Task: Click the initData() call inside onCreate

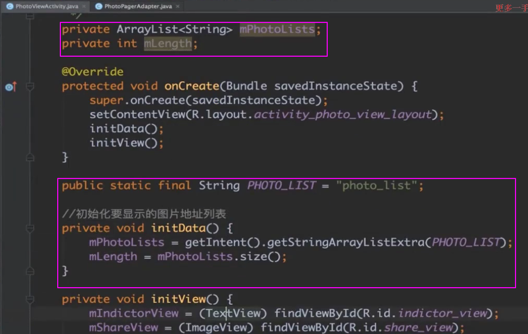Action: click(123, 129)
